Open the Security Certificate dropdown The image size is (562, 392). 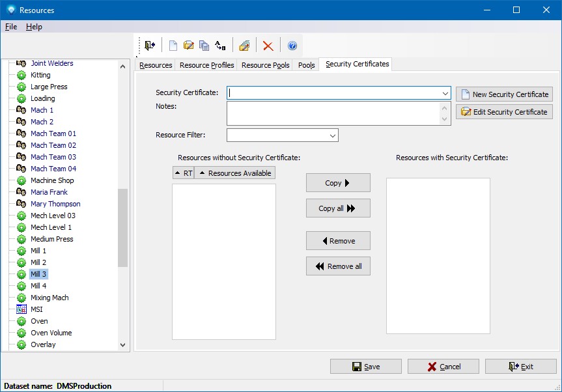point(445,93)
